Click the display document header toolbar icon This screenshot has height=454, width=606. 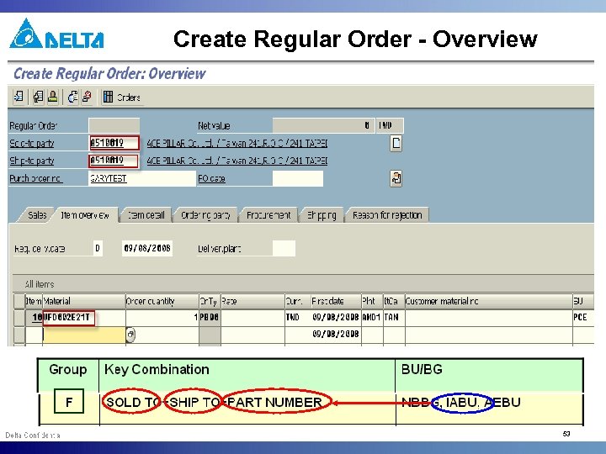38,97
